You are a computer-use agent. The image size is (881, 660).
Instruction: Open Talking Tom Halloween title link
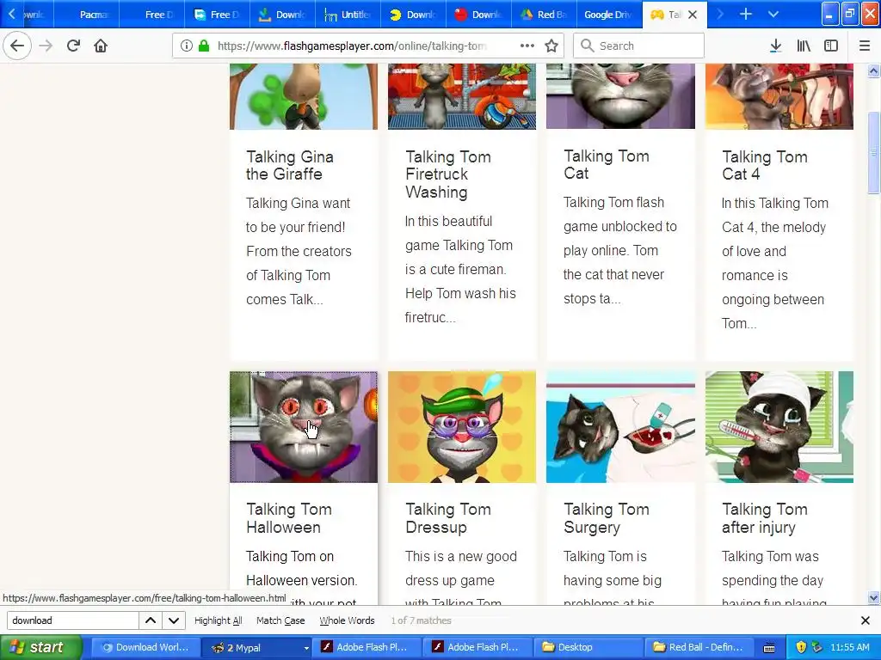[x=289, y=518]
